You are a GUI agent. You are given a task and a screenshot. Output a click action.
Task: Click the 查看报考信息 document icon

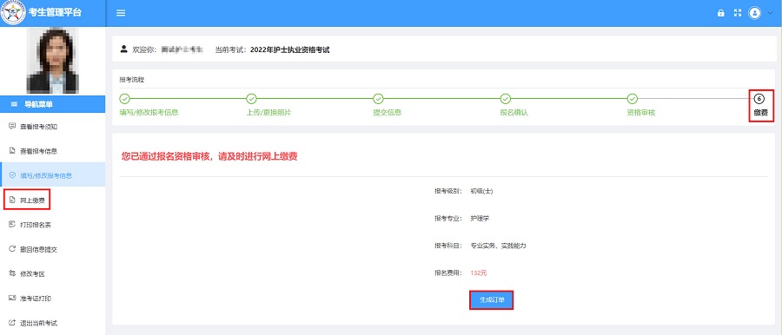(x=12, y=151)
